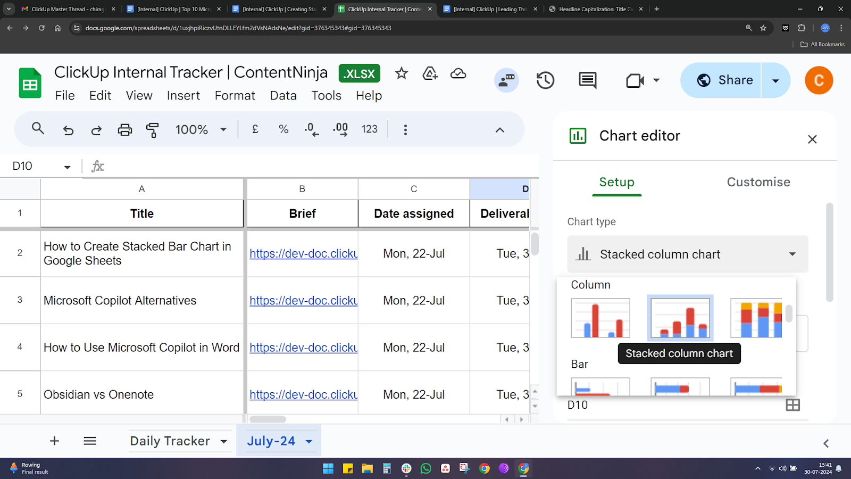Image resolution: width=851 pixels, height=479 pixels.
Task: Click the move to Drive icon
Action: [430, 73]
